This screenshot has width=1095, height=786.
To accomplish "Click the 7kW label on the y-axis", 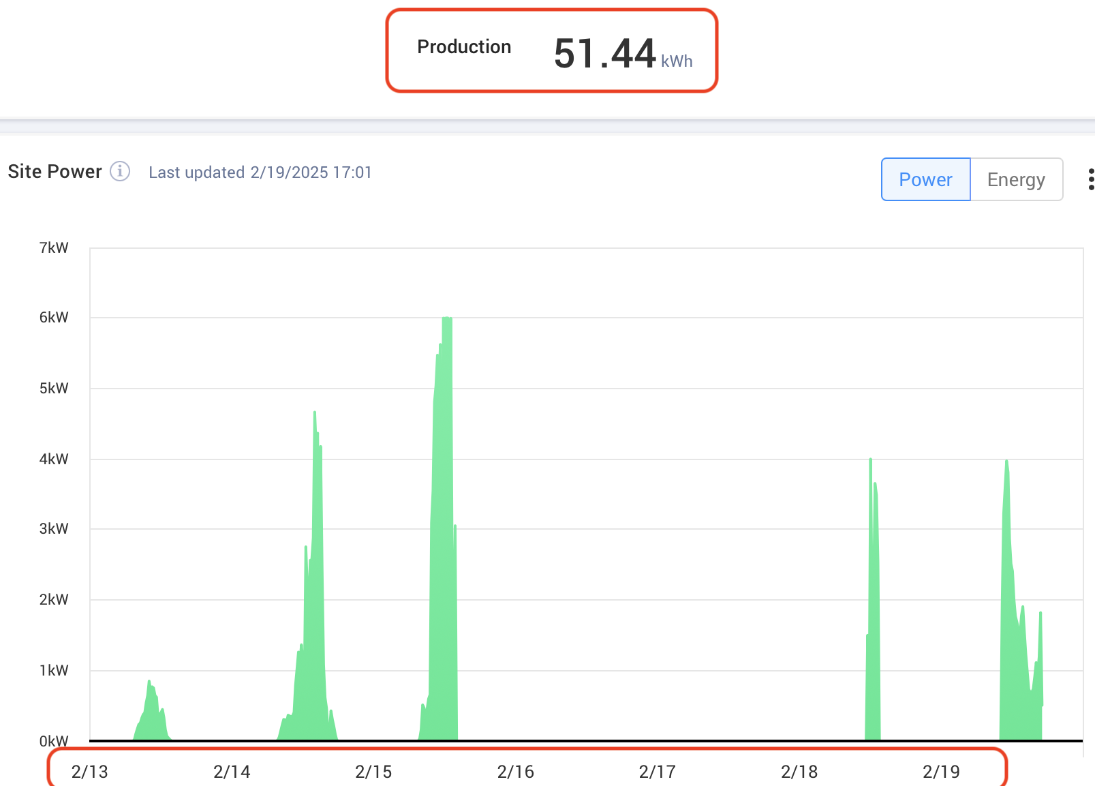I will 54,247.
